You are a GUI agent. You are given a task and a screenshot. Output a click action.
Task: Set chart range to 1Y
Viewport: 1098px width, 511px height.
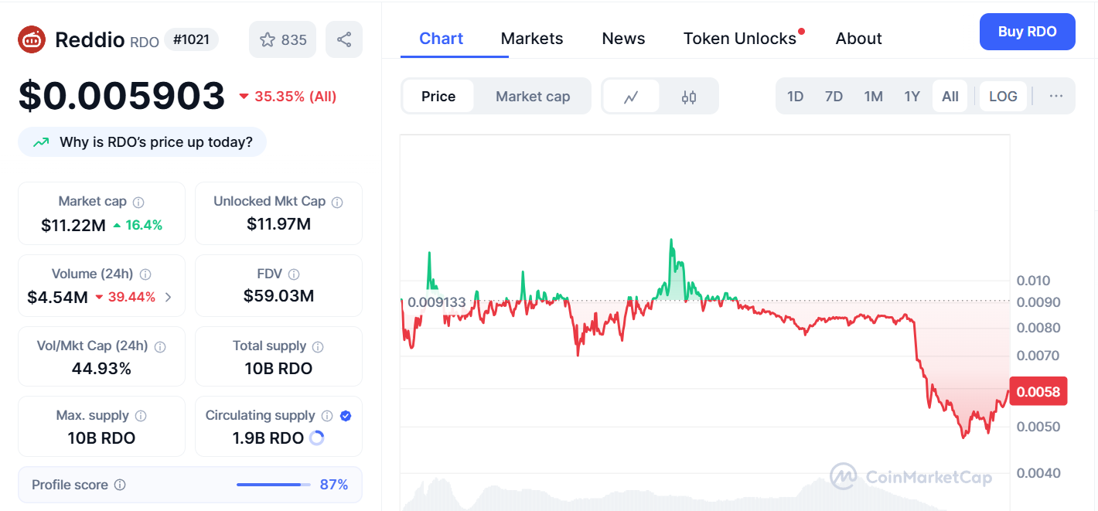click(x=912, y=97)
